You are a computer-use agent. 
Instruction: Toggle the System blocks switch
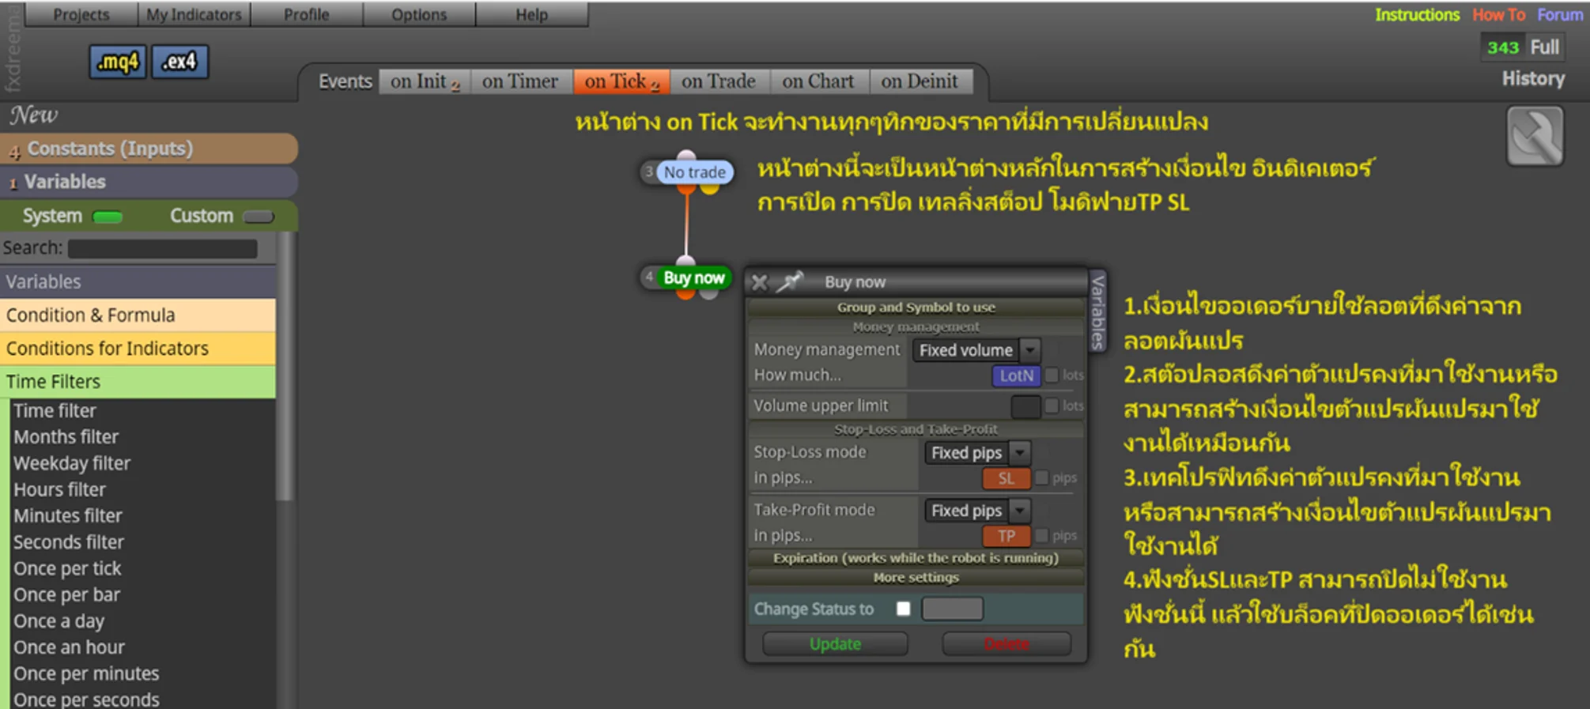pos(108,217)
